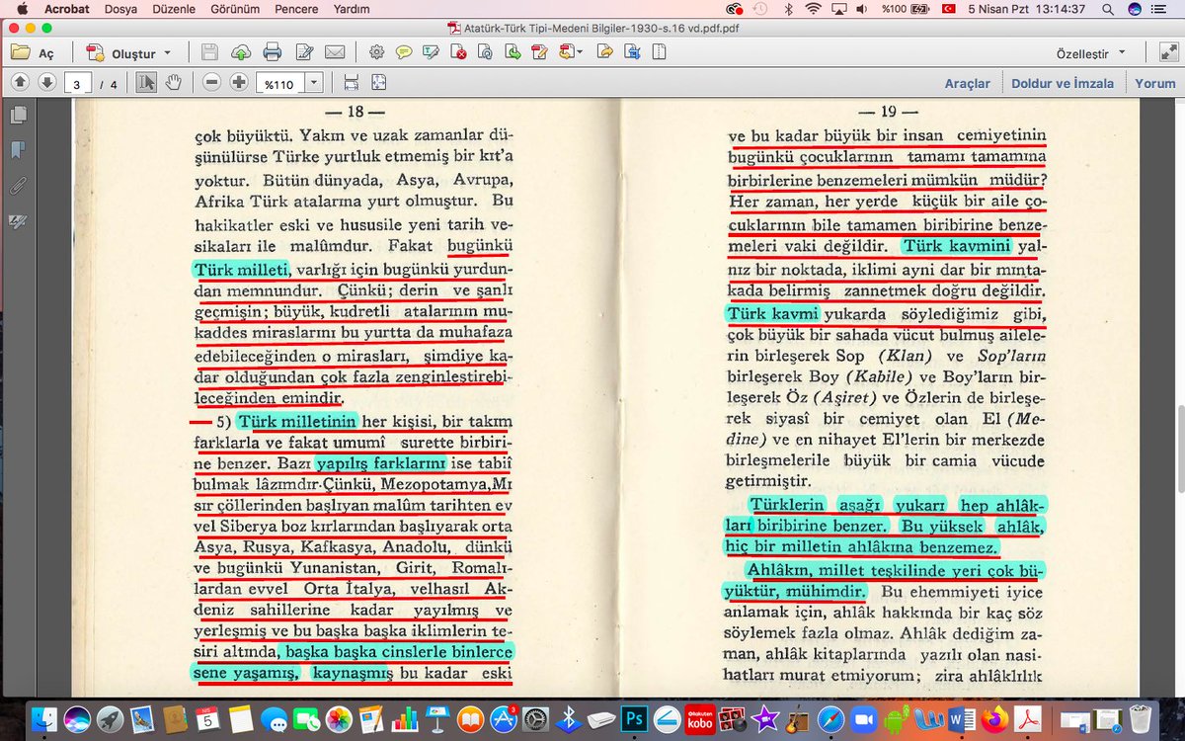Add a sticky note comment bubble
The height and width of the screenshot is (741, 1185).
point(404,52)
